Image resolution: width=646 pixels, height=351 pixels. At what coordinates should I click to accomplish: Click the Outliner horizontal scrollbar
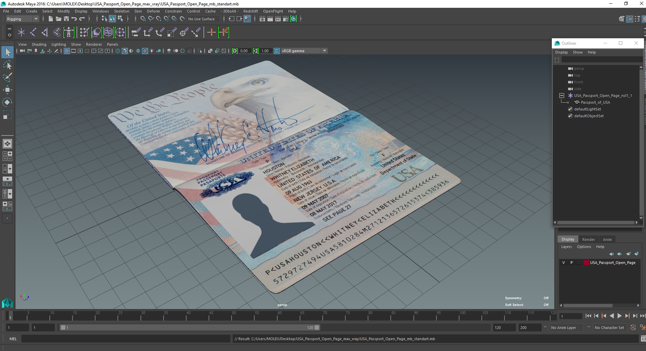(x=596, y=223)
